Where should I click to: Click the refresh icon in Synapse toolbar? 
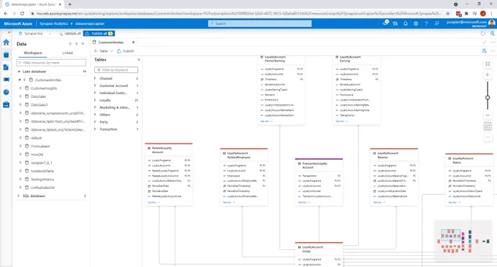click(482, 34)
